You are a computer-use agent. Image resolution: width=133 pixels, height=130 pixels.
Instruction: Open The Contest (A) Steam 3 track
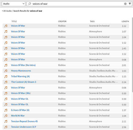point(24,82)
